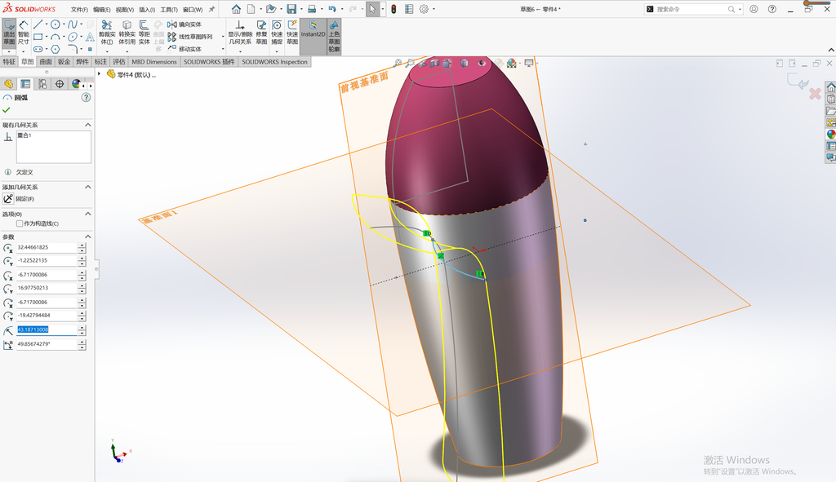This screenshot has width=836, height=482.
Task: Expand the part tree node in viewport
Action: pos(99,74)
